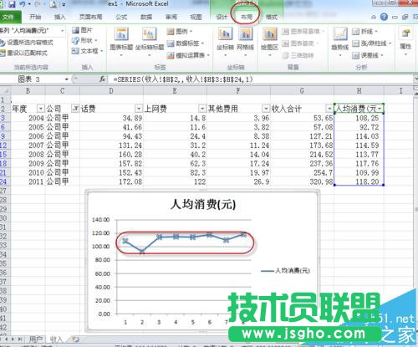Select cell with value 172.08
This screenshot has height=347, width=418.
pyautogui.click(x=111, y=181)
